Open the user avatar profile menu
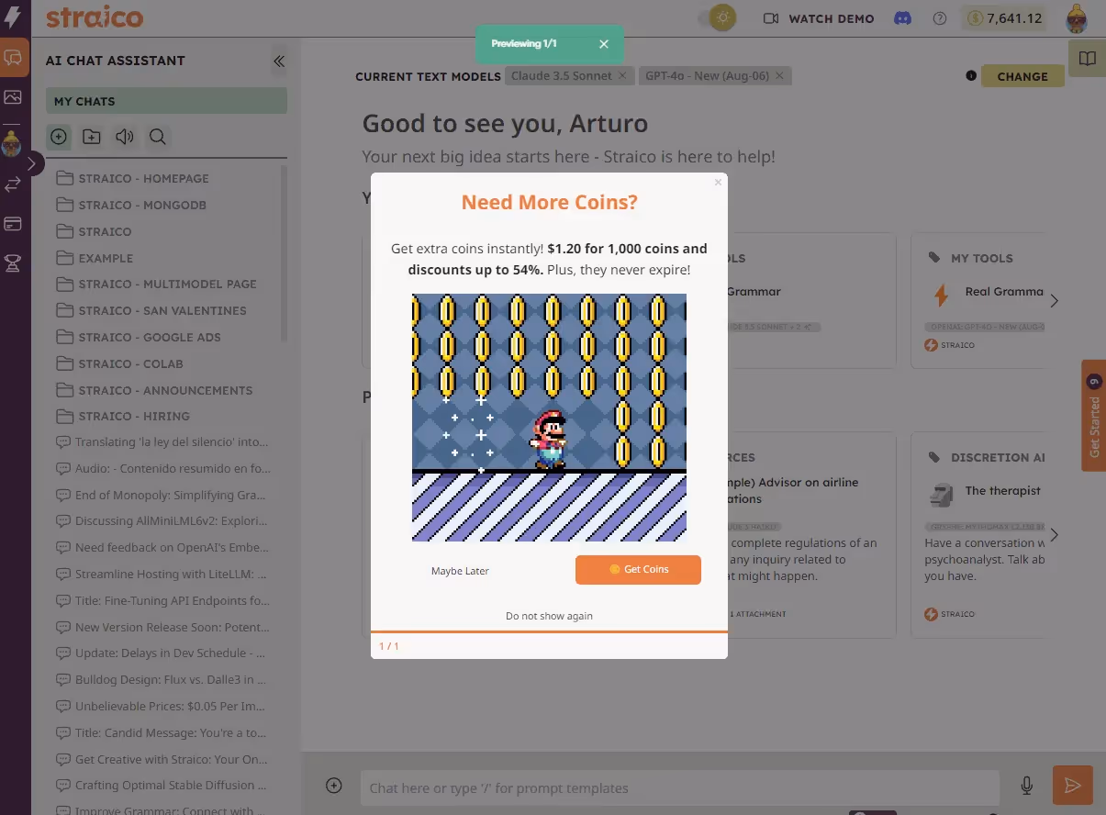Viewport: 1106px width, 815px height. point(1077,17)
